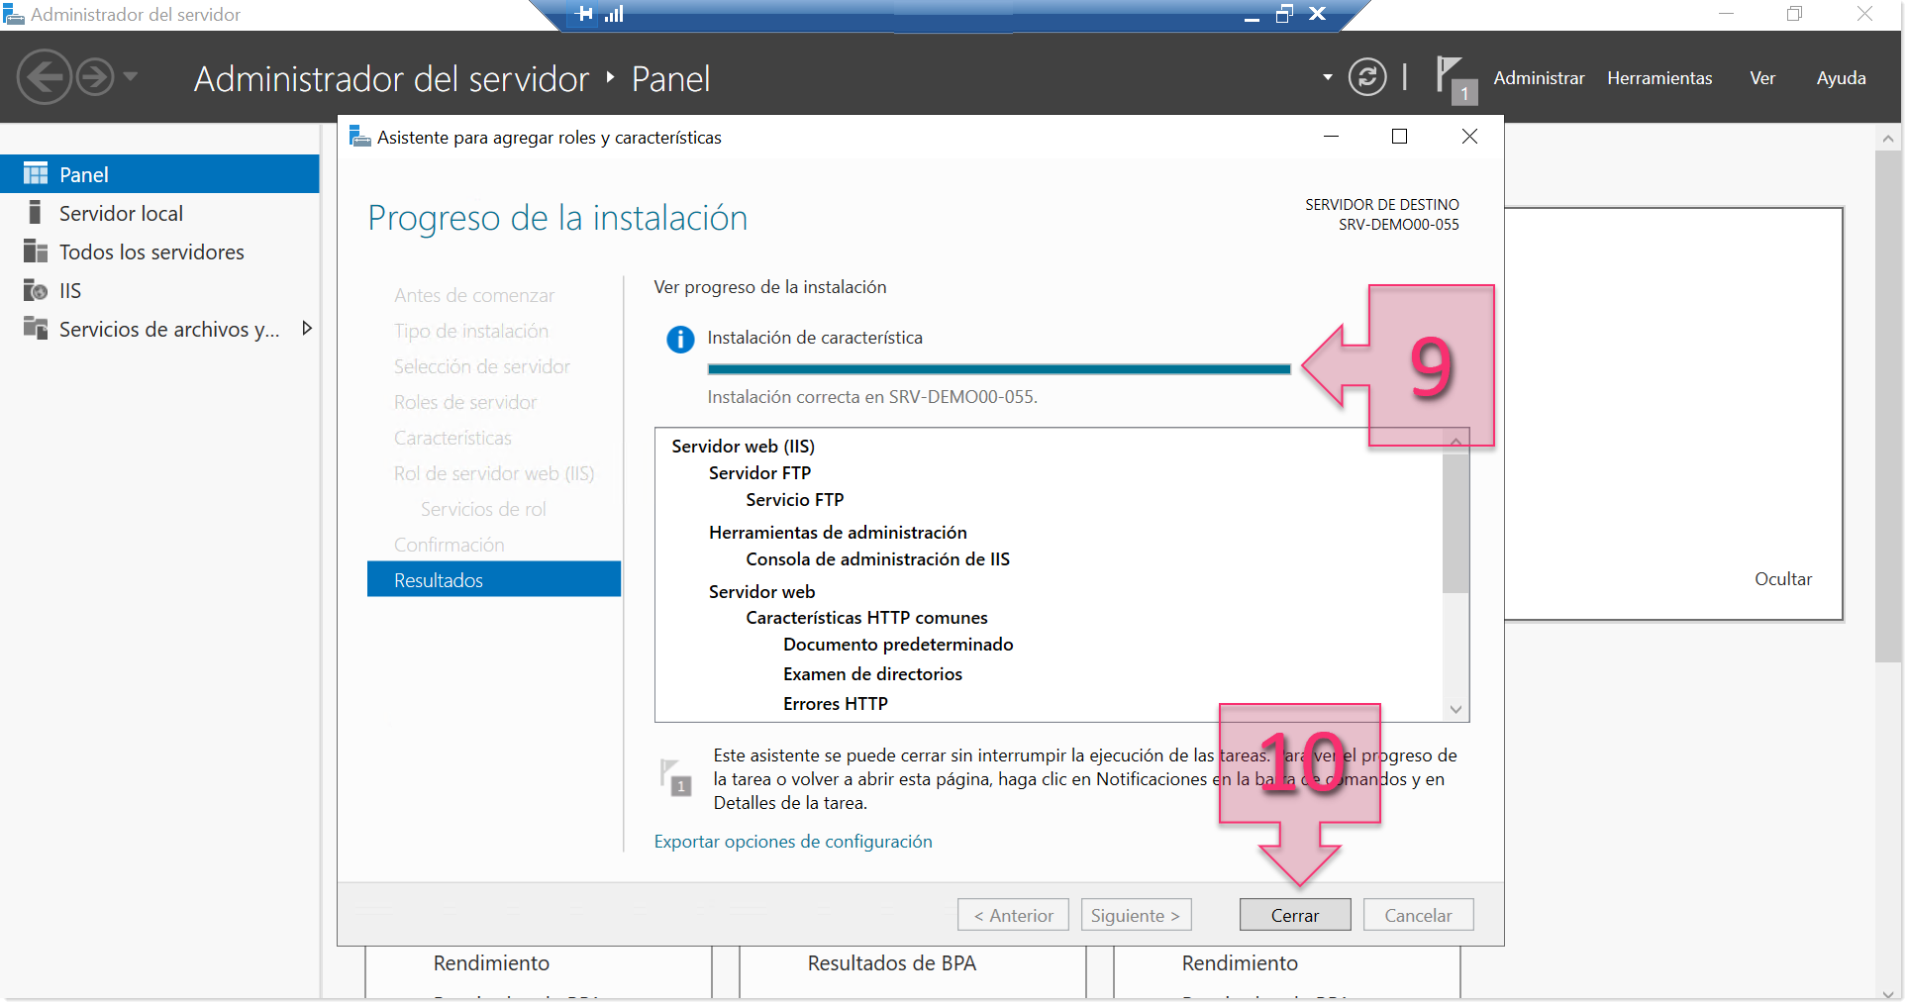Open Servidor local in sidebar
Viewport: 1907px width, 1006px height.
tap(121, 213)
